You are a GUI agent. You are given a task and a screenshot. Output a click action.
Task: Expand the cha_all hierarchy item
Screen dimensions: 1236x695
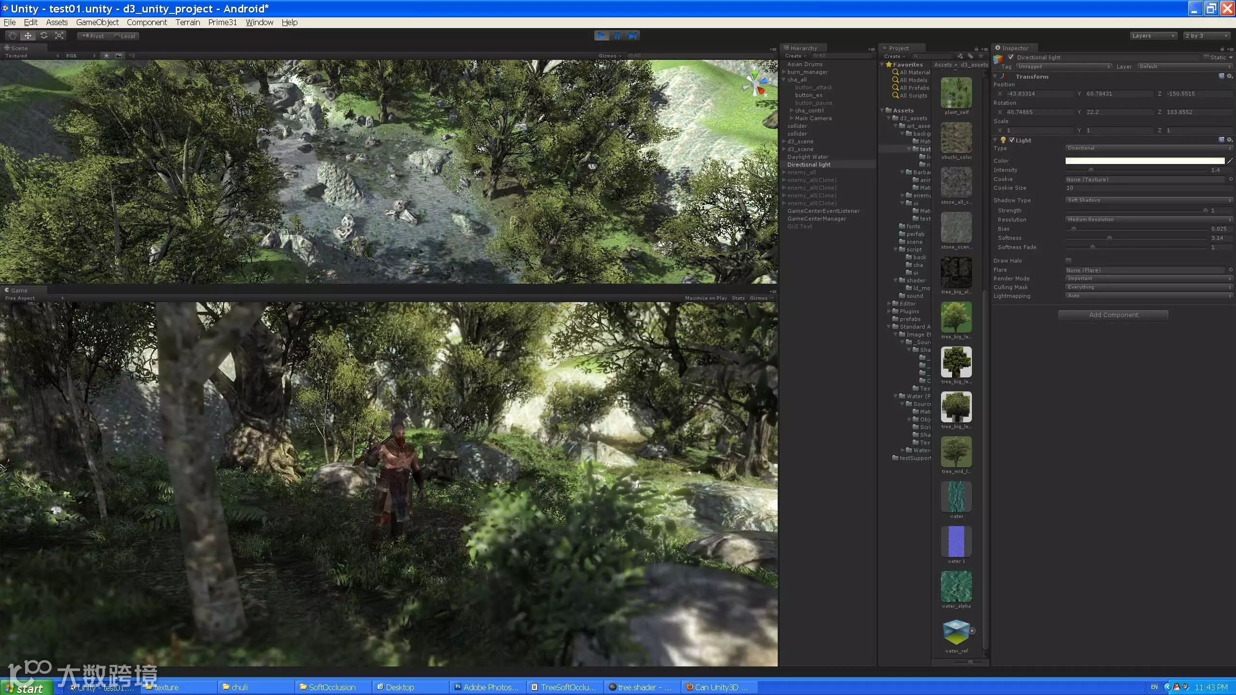(x=784, y=80)
